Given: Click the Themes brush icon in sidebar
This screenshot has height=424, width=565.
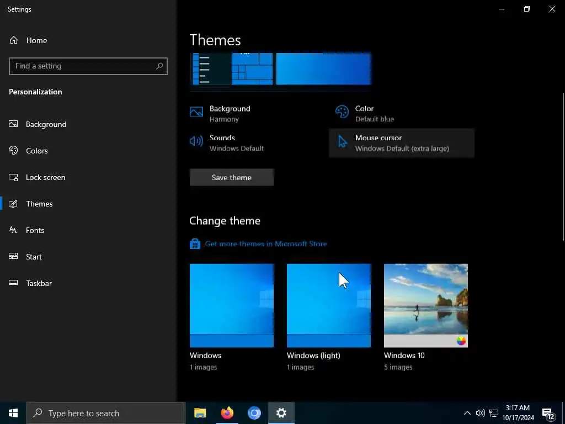Looking at the screenshot, I should [13, 204].
